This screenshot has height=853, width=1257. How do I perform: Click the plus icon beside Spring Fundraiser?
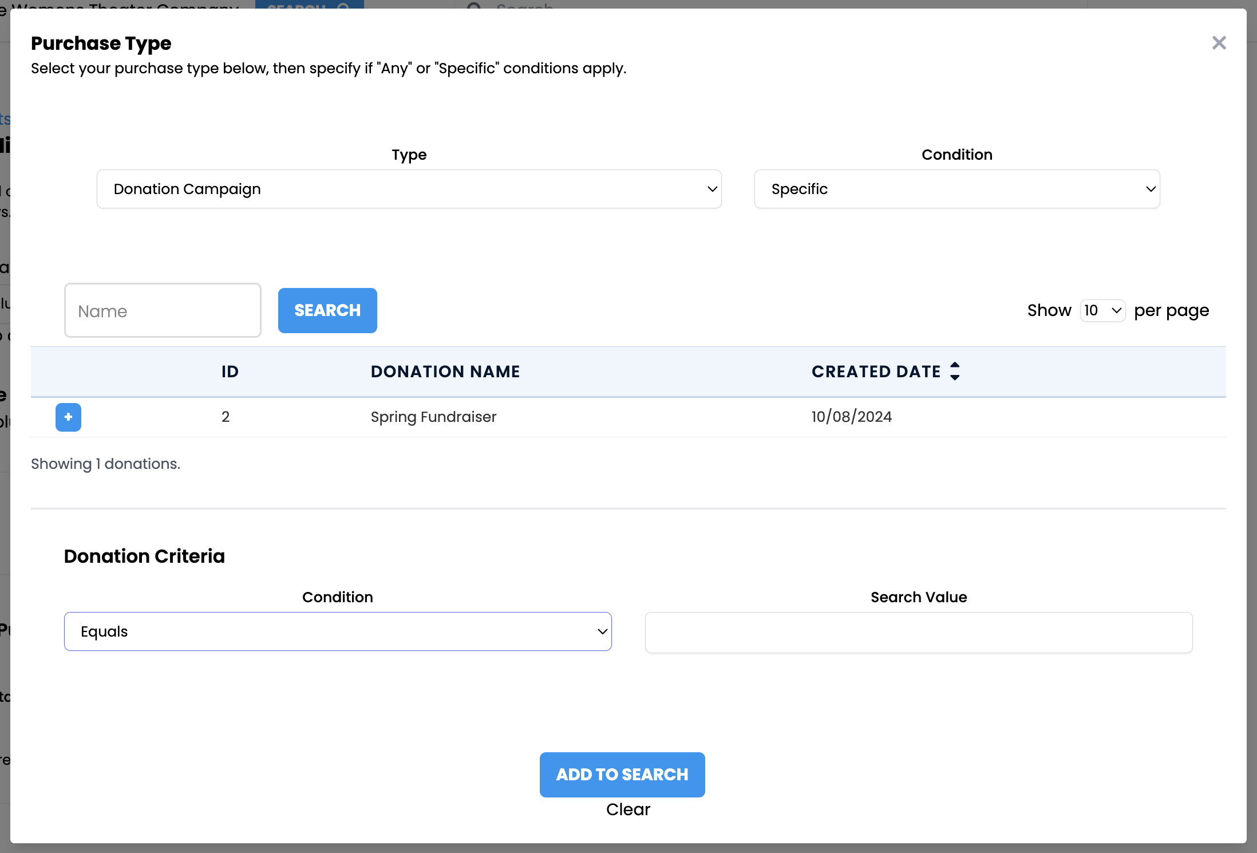(x=68, y=417)
